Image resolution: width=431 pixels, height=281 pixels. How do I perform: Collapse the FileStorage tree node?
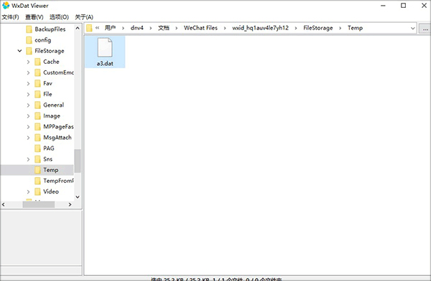pyautogui.click(x=19, y=51)
